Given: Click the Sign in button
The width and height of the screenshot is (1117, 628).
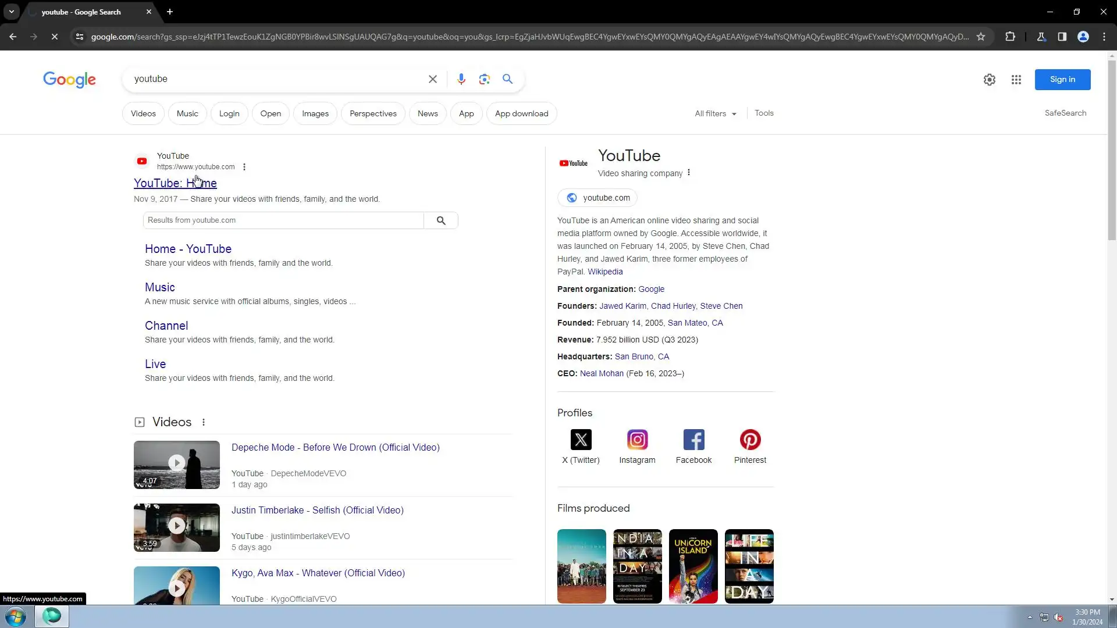Looking at the screenshot, I should 1062,80.
